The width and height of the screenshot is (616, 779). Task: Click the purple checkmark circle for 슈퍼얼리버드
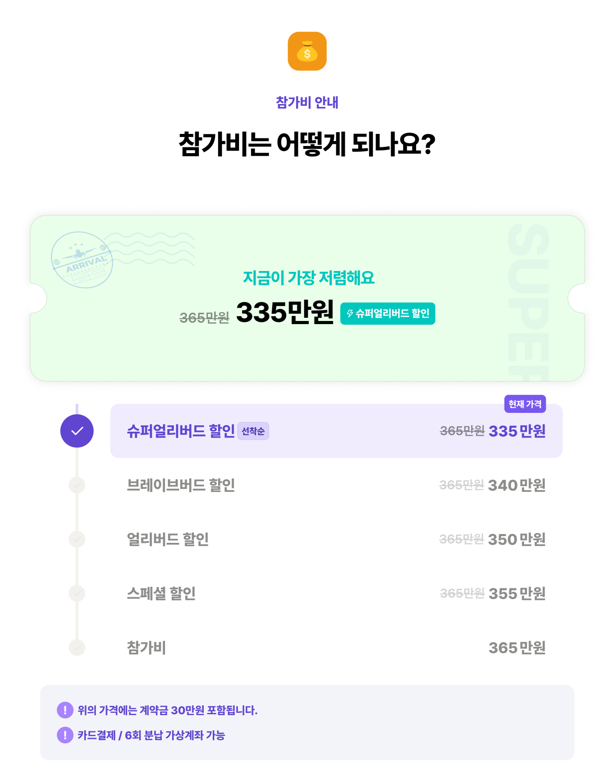tap(77, 431)
